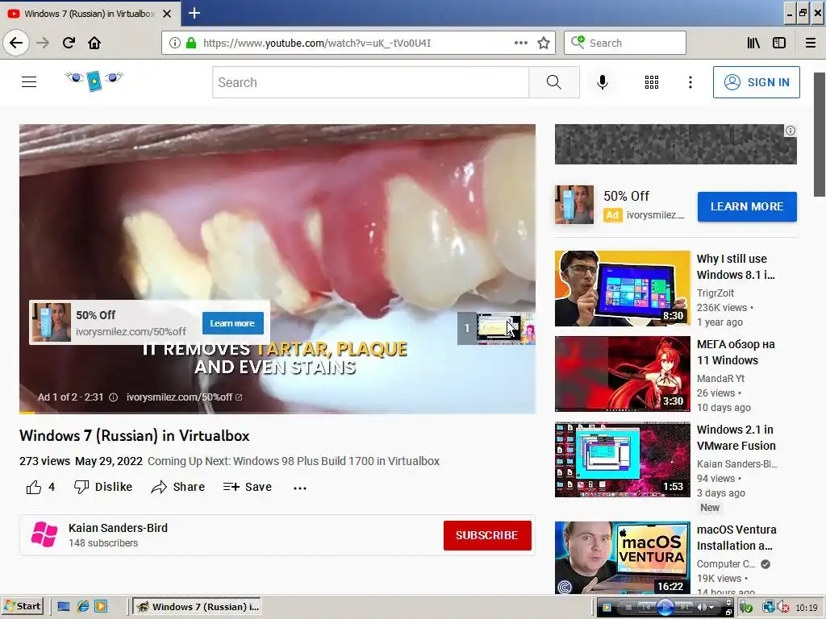Image resolution: width=826 pixels, height=619 pixels.
Task: Open the Kaian Sanders-Bird channel name link
Action: point(118,528)
